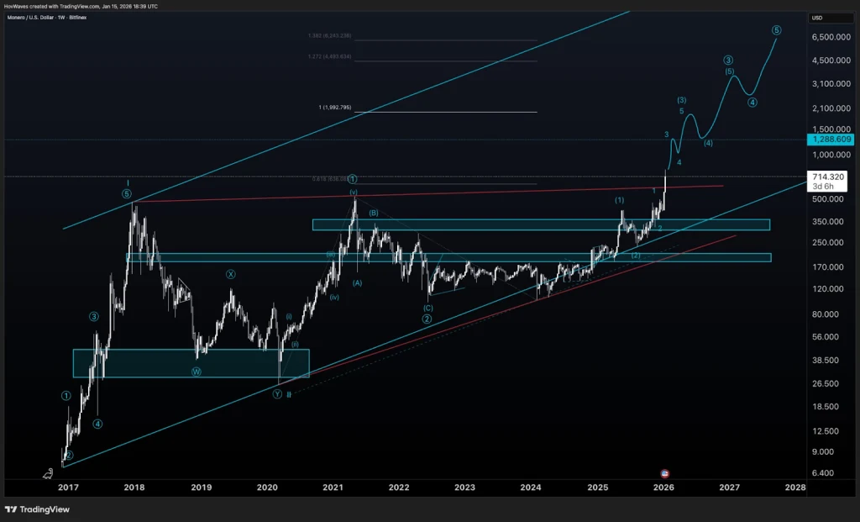Viewport: 860px width, 522px height.
Task: Click 2021 on the time axis
Action: click(x=333, y=488)
